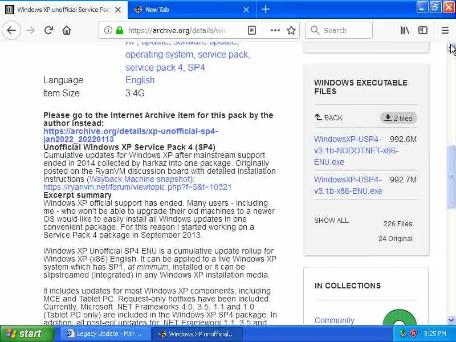The image size is (456, 342).
Task: Click the address bar URL field
Action: [x=177, y=30]
